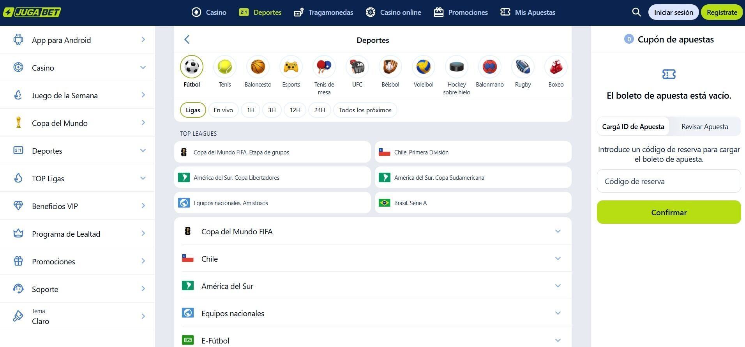Open América del Sur. Copa Libertadores

(x=272, y=177)
